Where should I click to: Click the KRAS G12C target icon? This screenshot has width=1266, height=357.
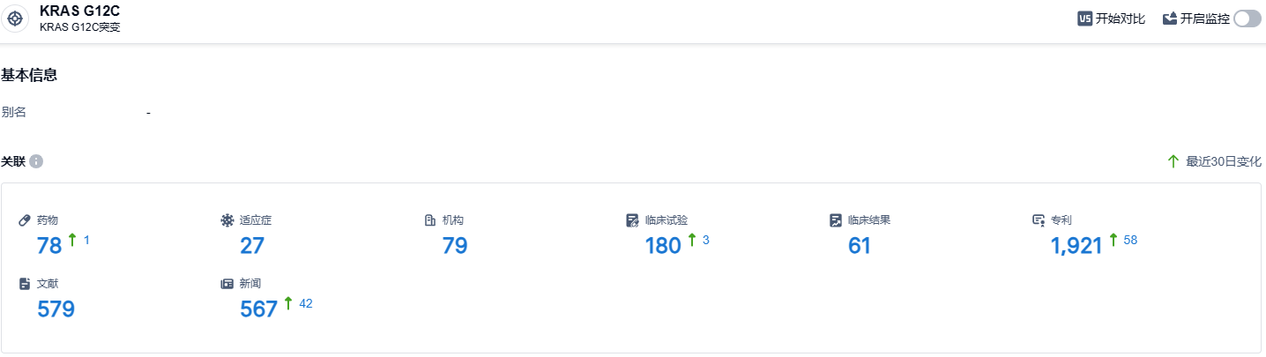click(x=15, y=19)
